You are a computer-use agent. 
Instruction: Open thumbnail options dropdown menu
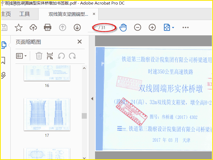21,56
